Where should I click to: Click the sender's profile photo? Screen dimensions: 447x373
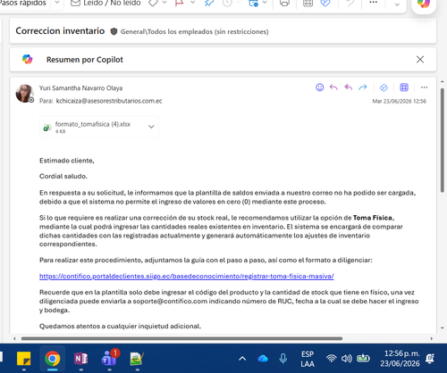coord(24,93)
